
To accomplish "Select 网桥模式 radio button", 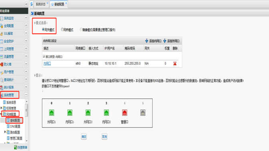I will [62, 30].
